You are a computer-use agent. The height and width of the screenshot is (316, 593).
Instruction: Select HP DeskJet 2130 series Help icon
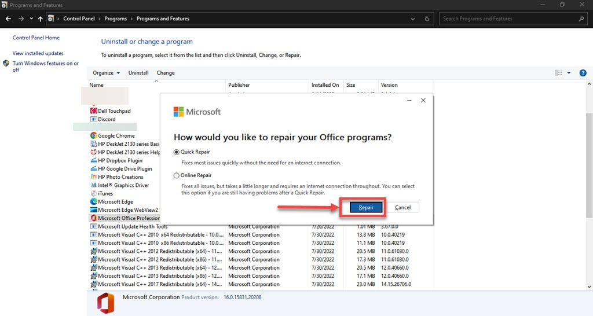(93, 152)
